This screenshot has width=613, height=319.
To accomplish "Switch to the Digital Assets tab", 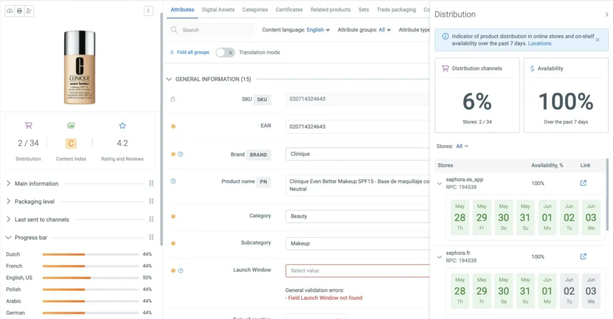I will tap(218, 10).
